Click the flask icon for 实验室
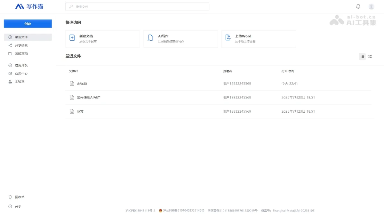Image resolution: width=384 pixels, height=216 pixels. (x=10, y=82)
